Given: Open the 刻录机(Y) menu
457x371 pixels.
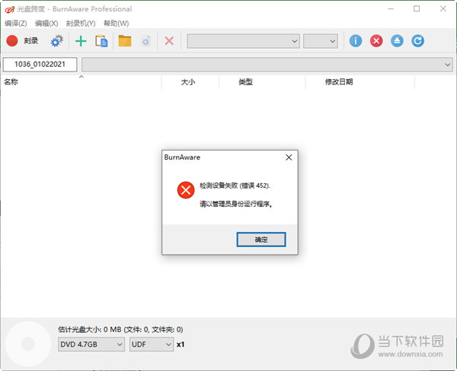Looking at the screenshot, I should coord(81,24).
